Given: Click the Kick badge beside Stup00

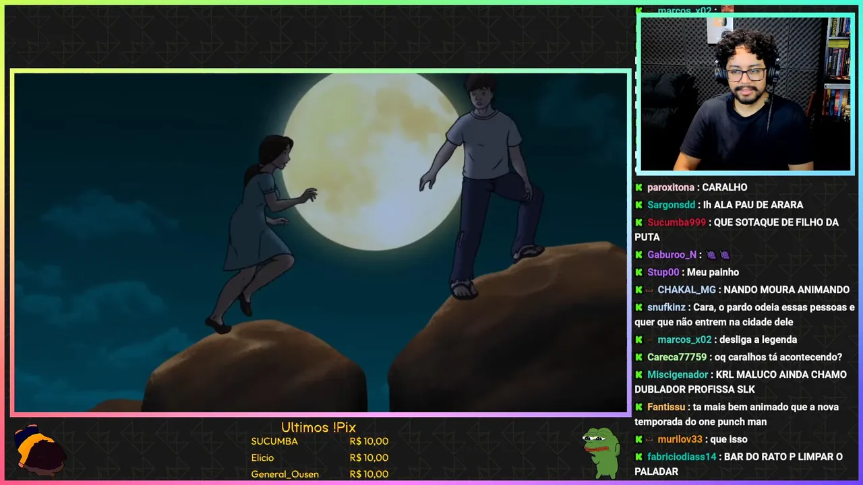Looking at the screenshot, I should pos(638,272).
